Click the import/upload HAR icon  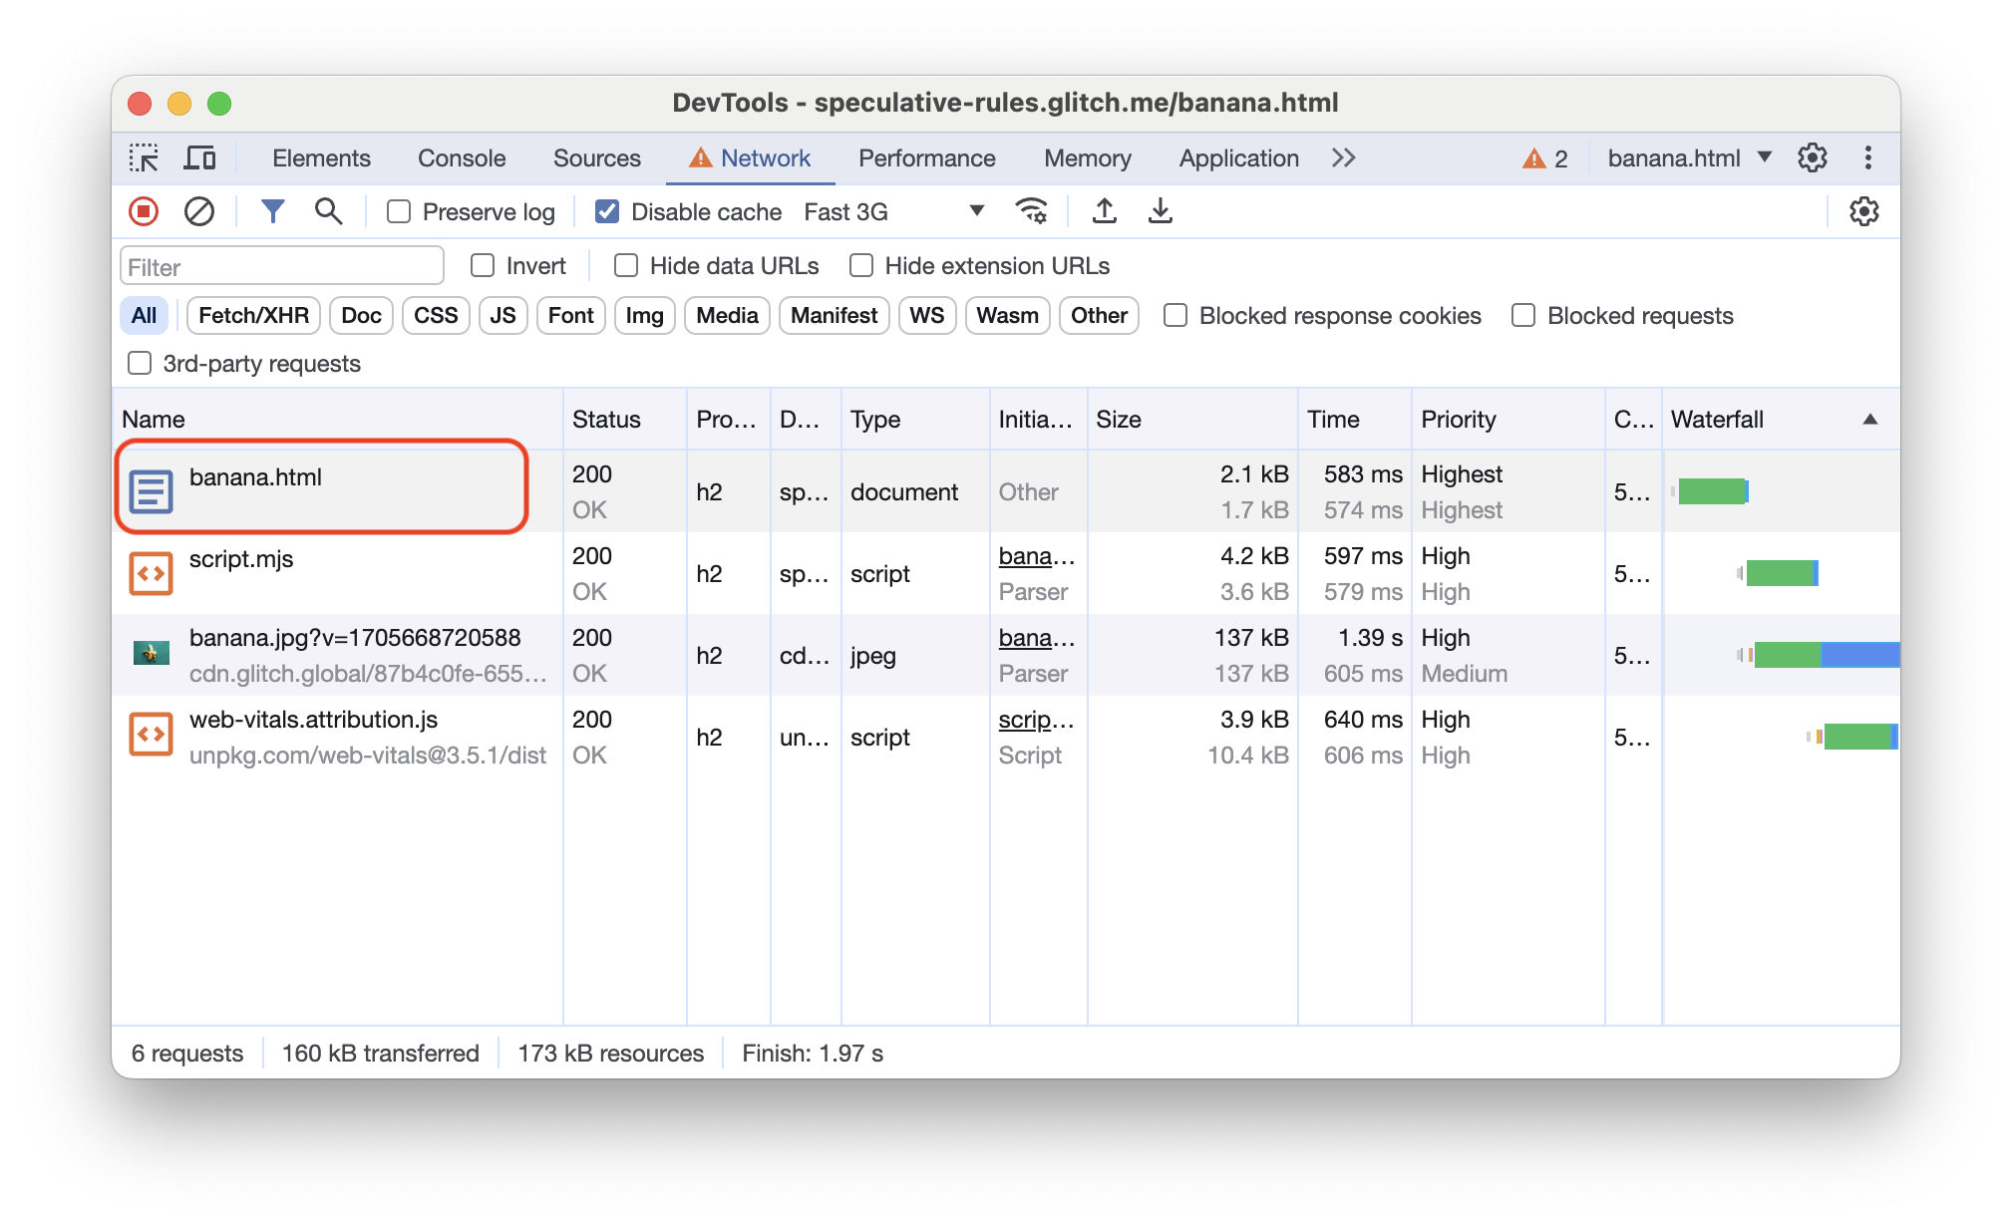1103,212
